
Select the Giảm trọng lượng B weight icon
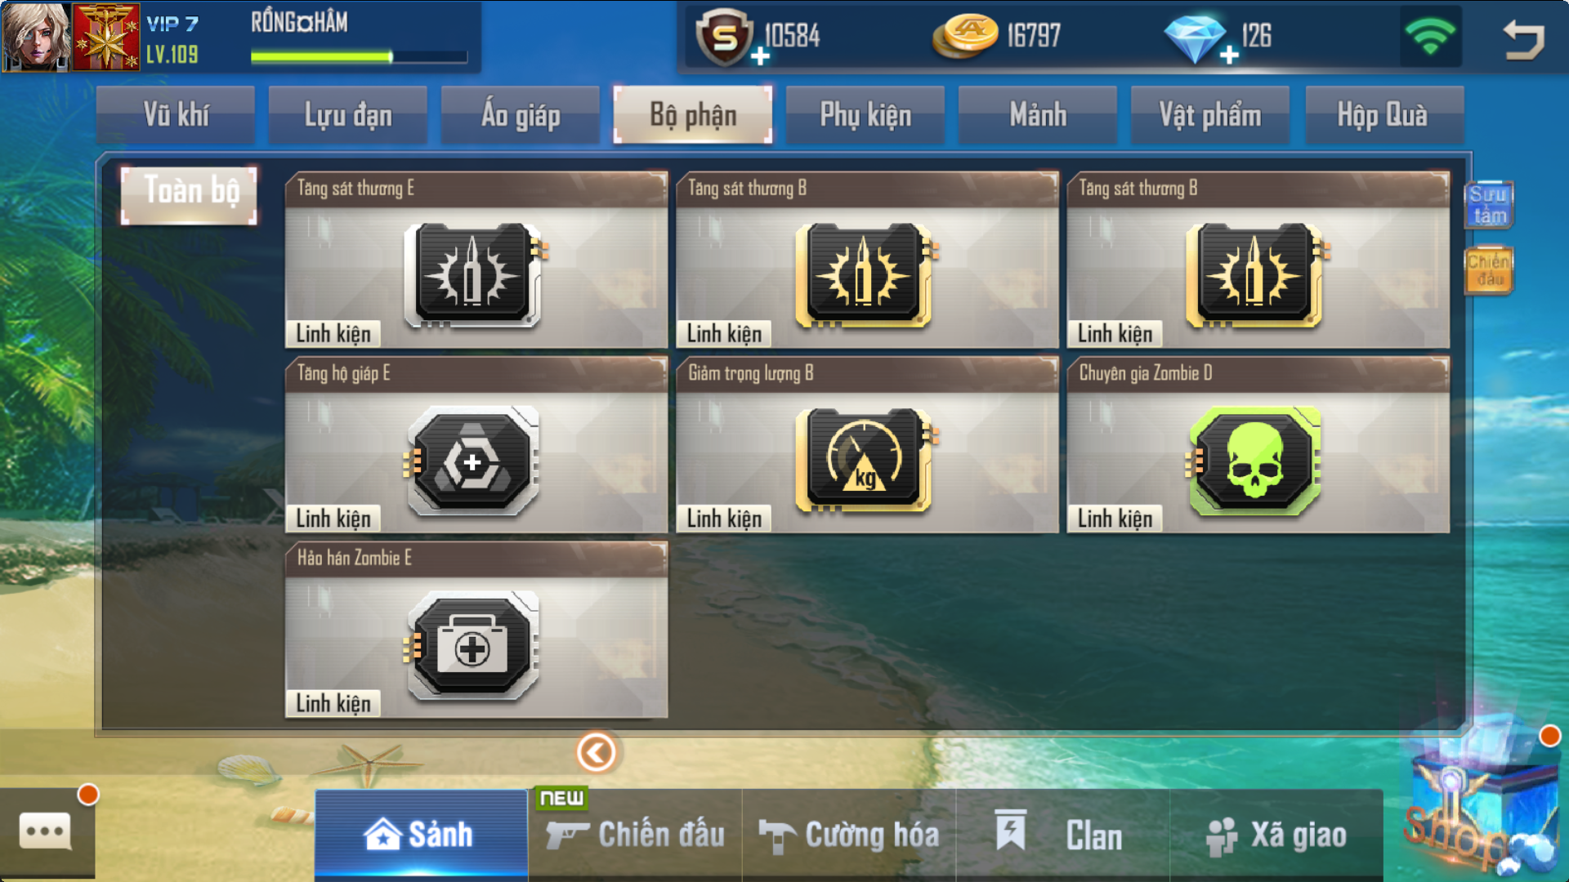pos(865,461)
